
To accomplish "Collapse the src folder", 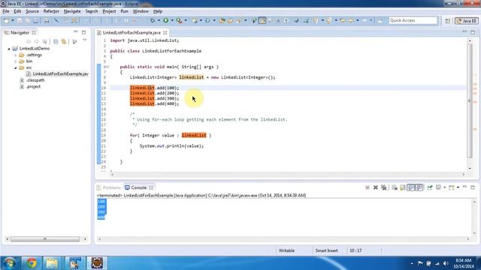I will [x=16, y=67].
